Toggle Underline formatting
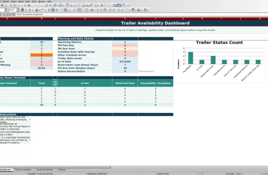This screenshot has width=268, height=175. (x=30, y=10)
